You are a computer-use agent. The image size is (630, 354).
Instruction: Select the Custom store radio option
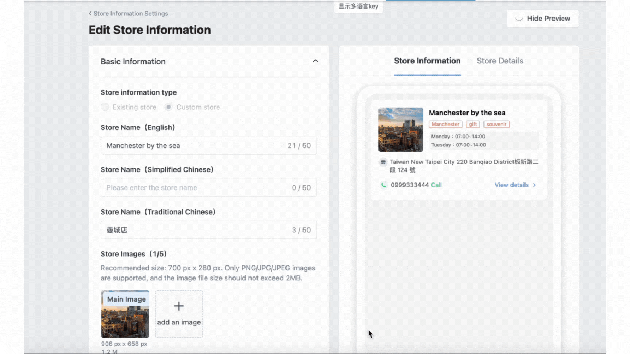[168, 107]
